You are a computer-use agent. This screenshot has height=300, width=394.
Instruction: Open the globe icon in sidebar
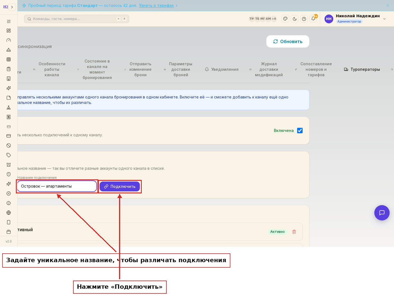[x=8, y=213]
